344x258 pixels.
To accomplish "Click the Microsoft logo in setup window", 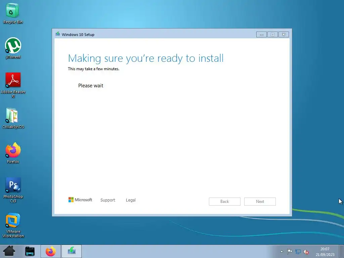I will click(x=80, y=200).
